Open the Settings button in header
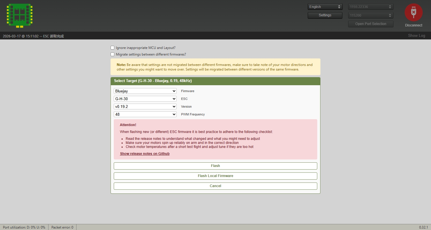 pyautogui.click(x=325, y=15)
